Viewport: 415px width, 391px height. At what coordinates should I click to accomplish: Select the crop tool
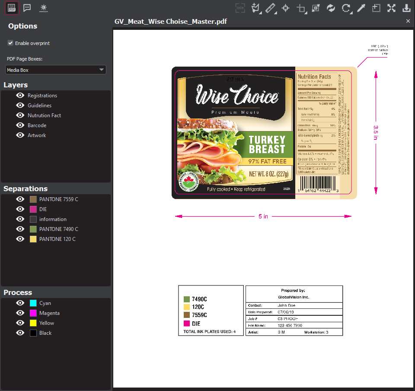click(x=301, y=8)
